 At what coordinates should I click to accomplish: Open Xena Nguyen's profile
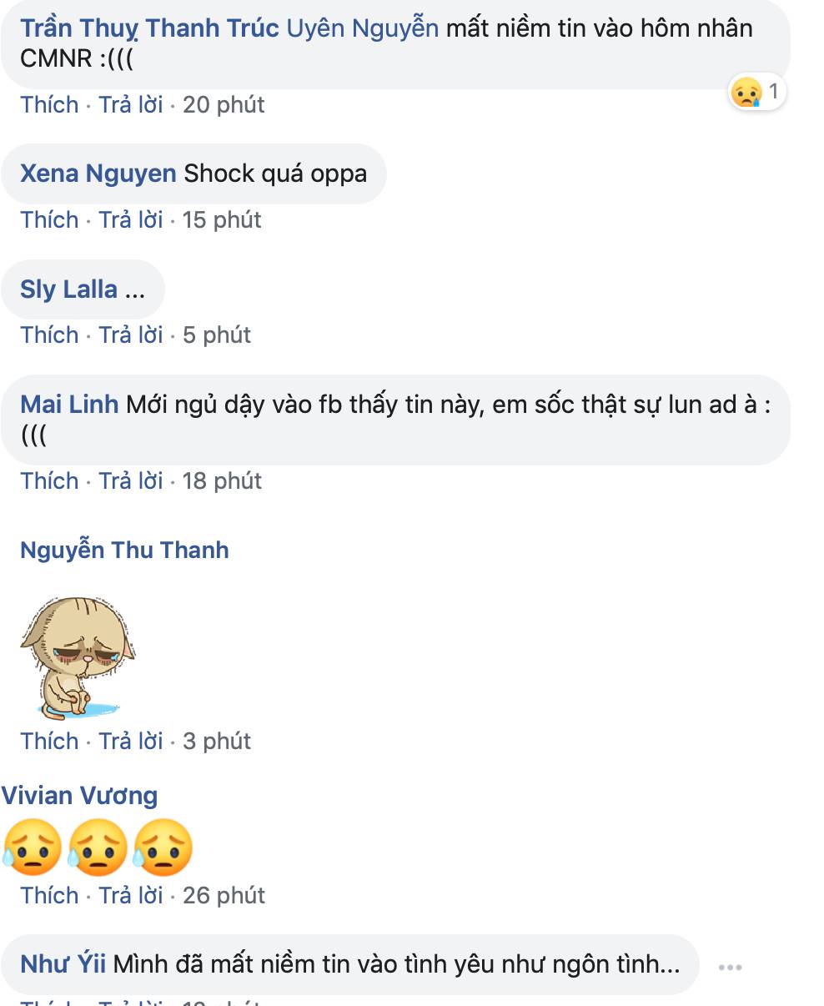(98, 174)
